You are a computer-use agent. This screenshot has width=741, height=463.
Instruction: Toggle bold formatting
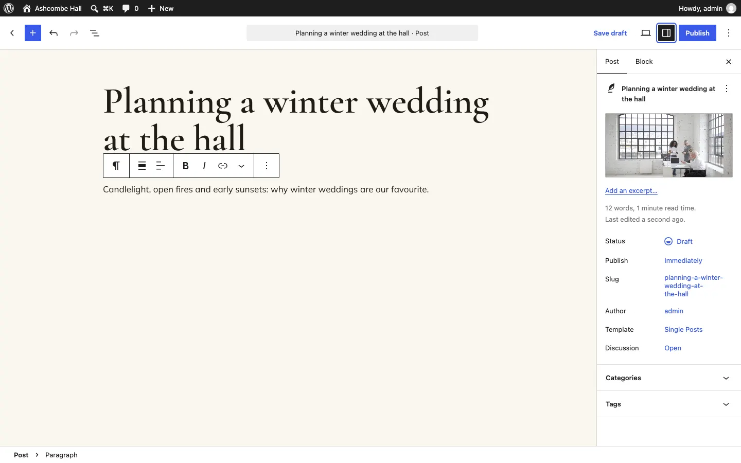tap(186, 166)
